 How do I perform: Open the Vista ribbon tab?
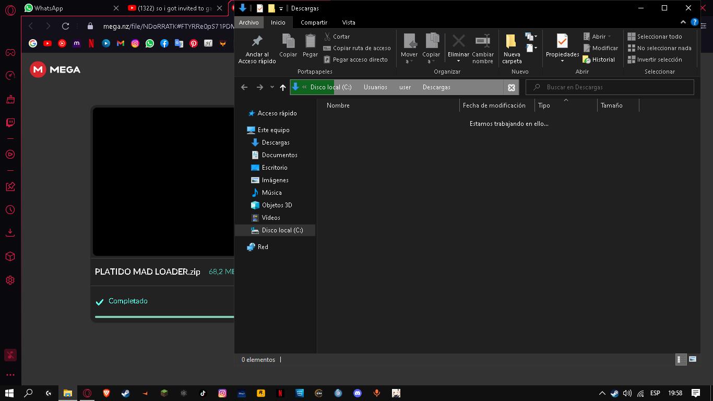349,22
